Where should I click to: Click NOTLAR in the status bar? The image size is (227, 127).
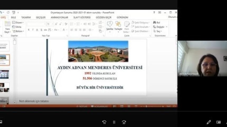pyautogui.click(x=82, y=106)
